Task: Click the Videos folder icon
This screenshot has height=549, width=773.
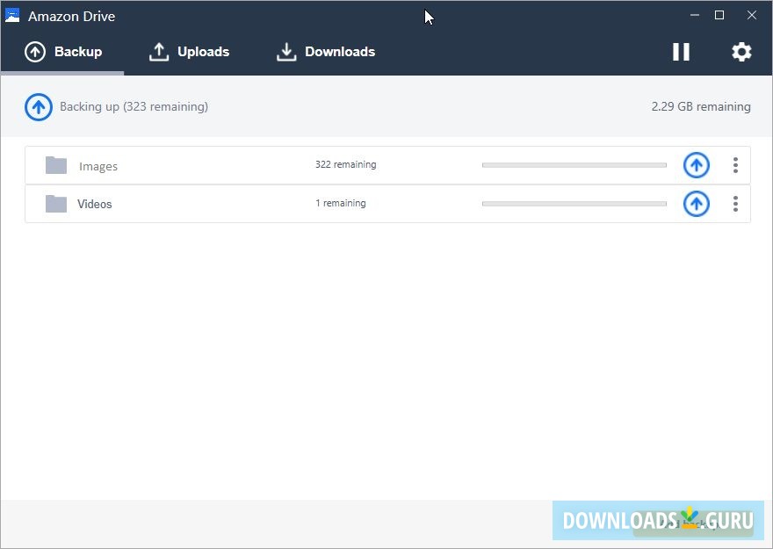Action: [55, 204]
